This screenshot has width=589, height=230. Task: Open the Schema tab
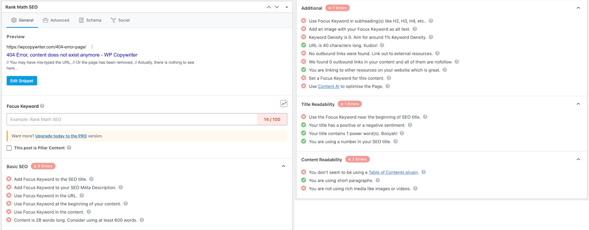point(90,20)
